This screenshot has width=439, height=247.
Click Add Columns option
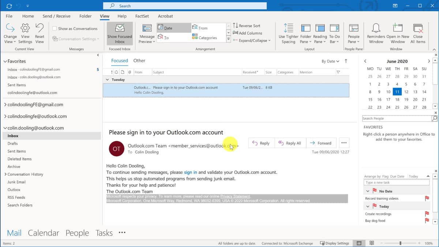tap(247, 33)
